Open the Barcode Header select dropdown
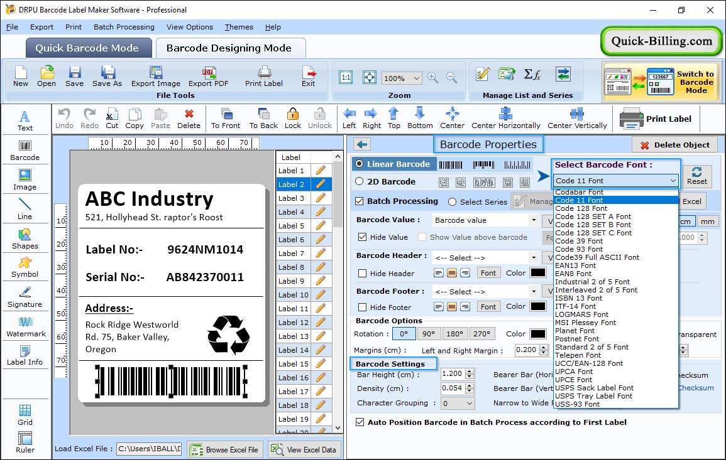 click(x=534, y=258)
